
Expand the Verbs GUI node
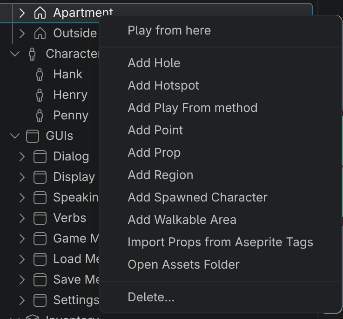pos(22,218)
